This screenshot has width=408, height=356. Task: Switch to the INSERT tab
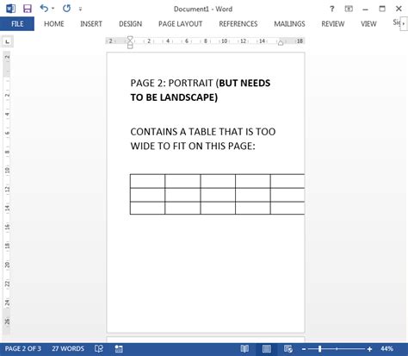tap(91, 24)
